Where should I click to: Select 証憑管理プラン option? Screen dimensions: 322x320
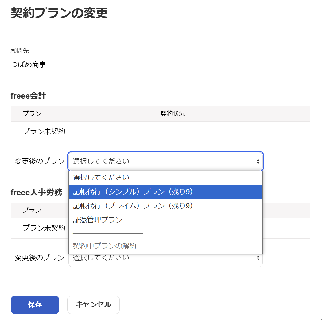pos(165,220)
